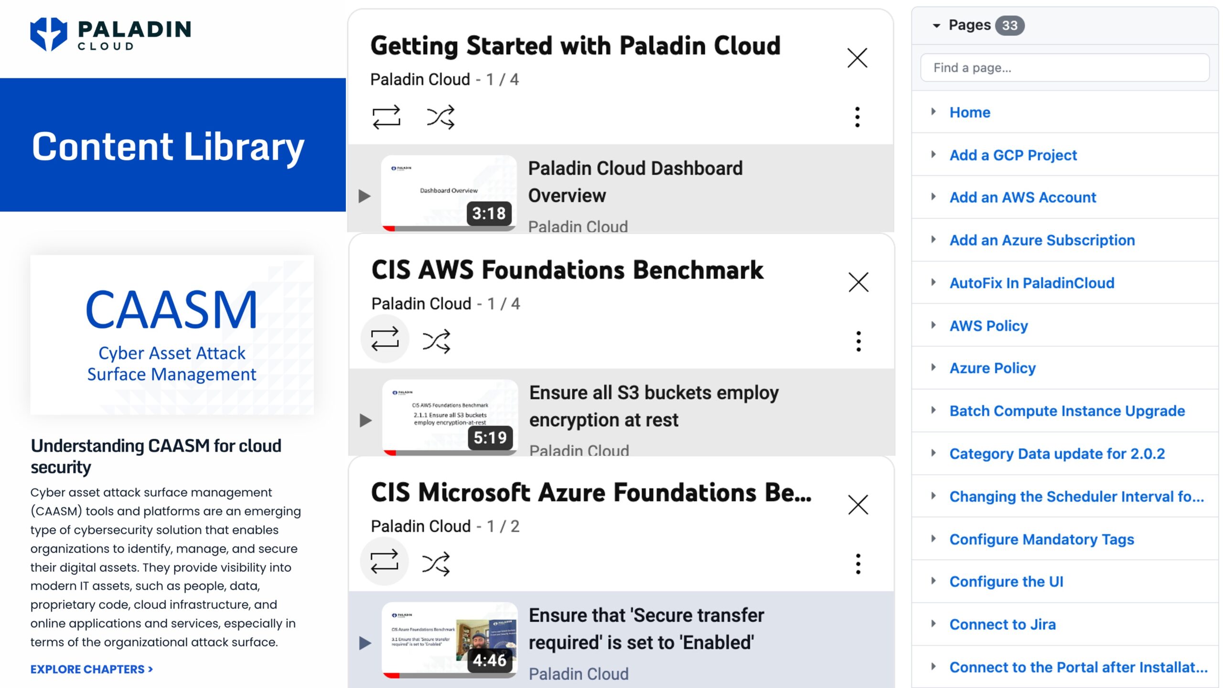The width and height of the screenshot is (1223, 688).
Task: Click the three-dot menu icon on CIS Microsoft Azure playlist
Action: click(x=858, y=563)
